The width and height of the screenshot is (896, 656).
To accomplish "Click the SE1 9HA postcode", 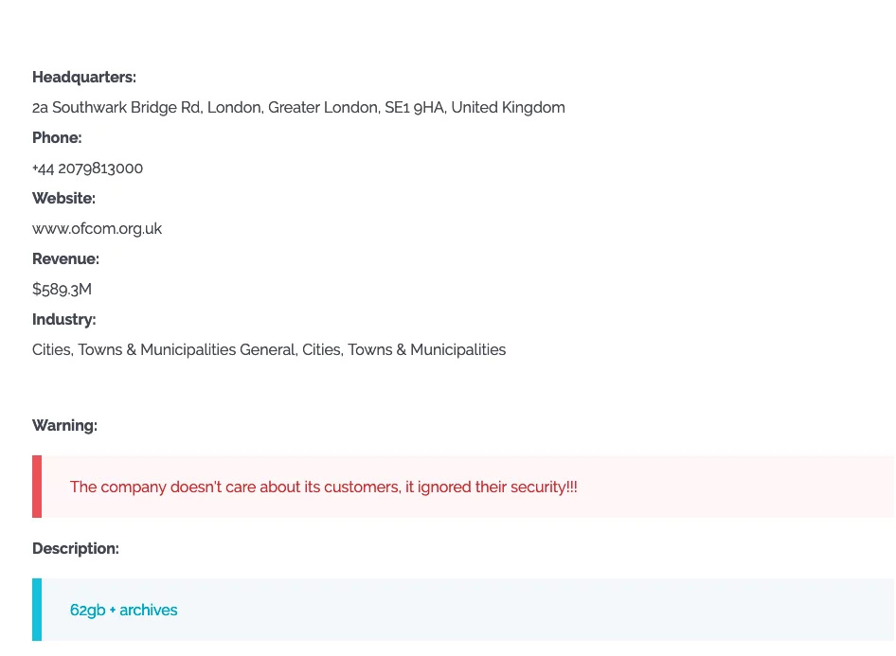I will click(x=416, y=107).
